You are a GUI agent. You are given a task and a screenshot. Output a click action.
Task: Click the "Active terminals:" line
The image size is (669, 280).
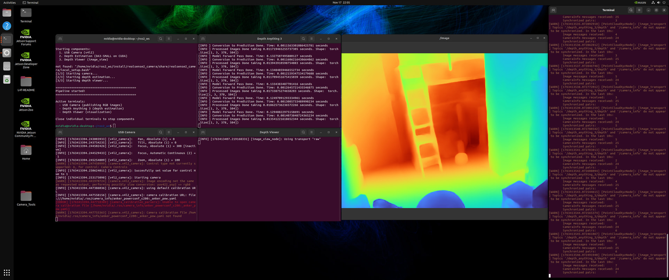pos(70,102)
